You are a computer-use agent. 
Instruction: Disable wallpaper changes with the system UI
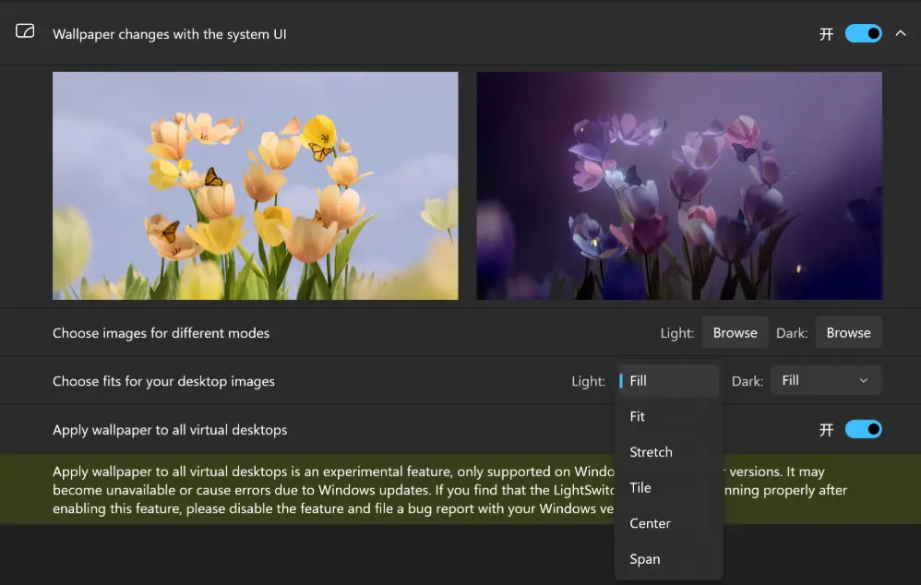tap(863, 34)
